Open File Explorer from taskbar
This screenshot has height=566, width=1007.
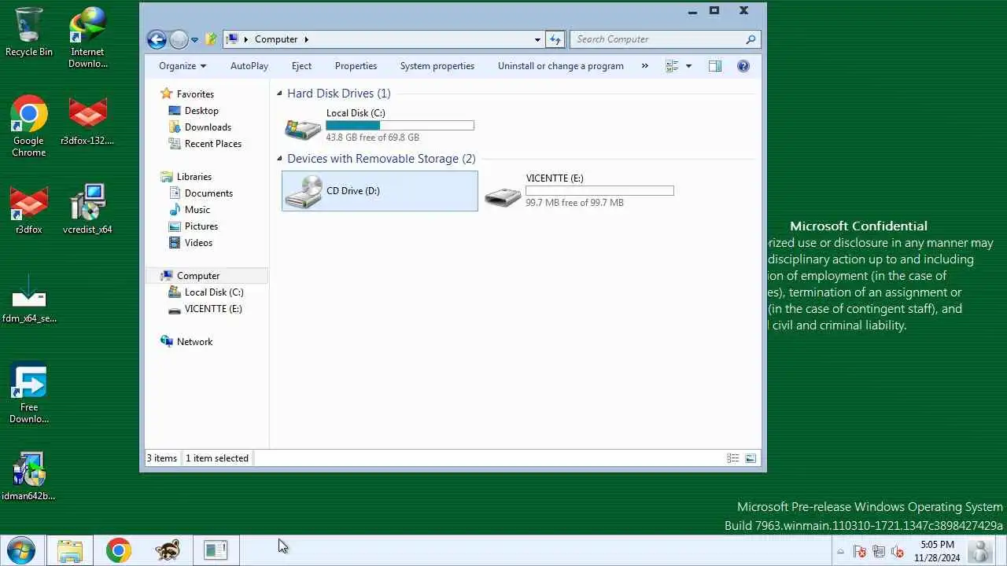click(70, 550)
